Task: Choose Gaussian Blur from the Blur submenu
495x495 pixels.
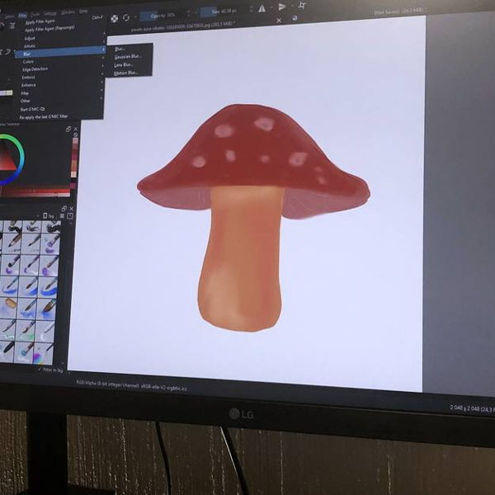Action: (128, 57)
